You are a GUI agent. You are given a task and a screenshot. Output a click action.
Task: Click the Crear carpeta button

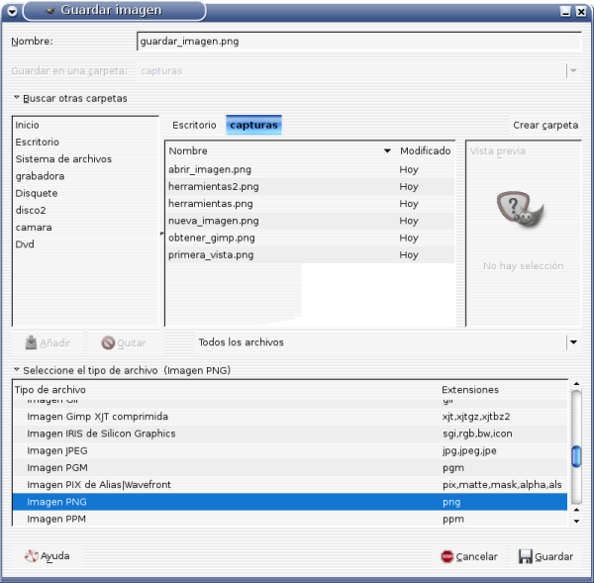[x=545, y=126]
